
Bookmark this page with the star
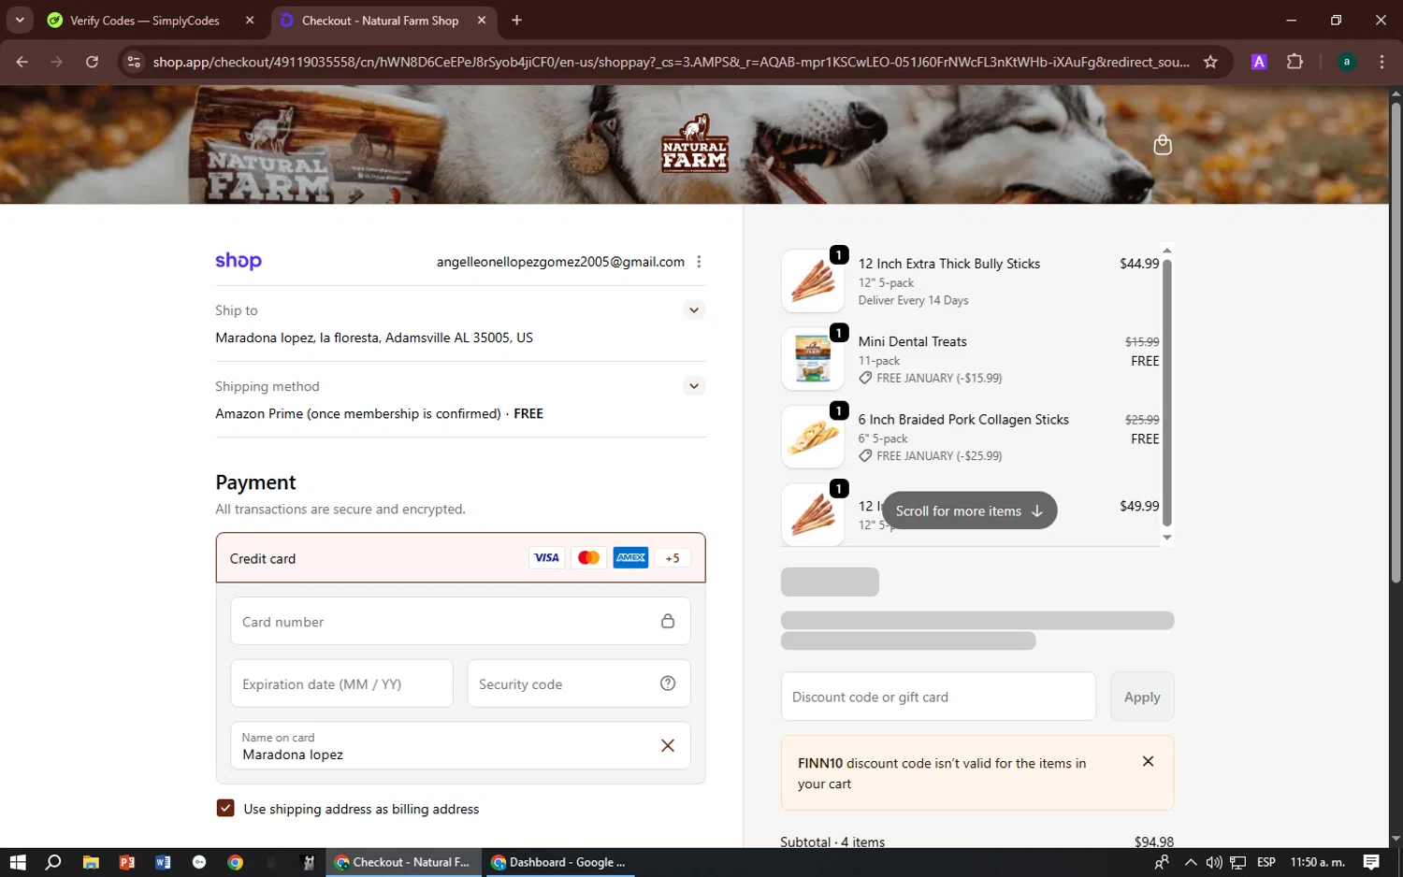coord(1210,62)
